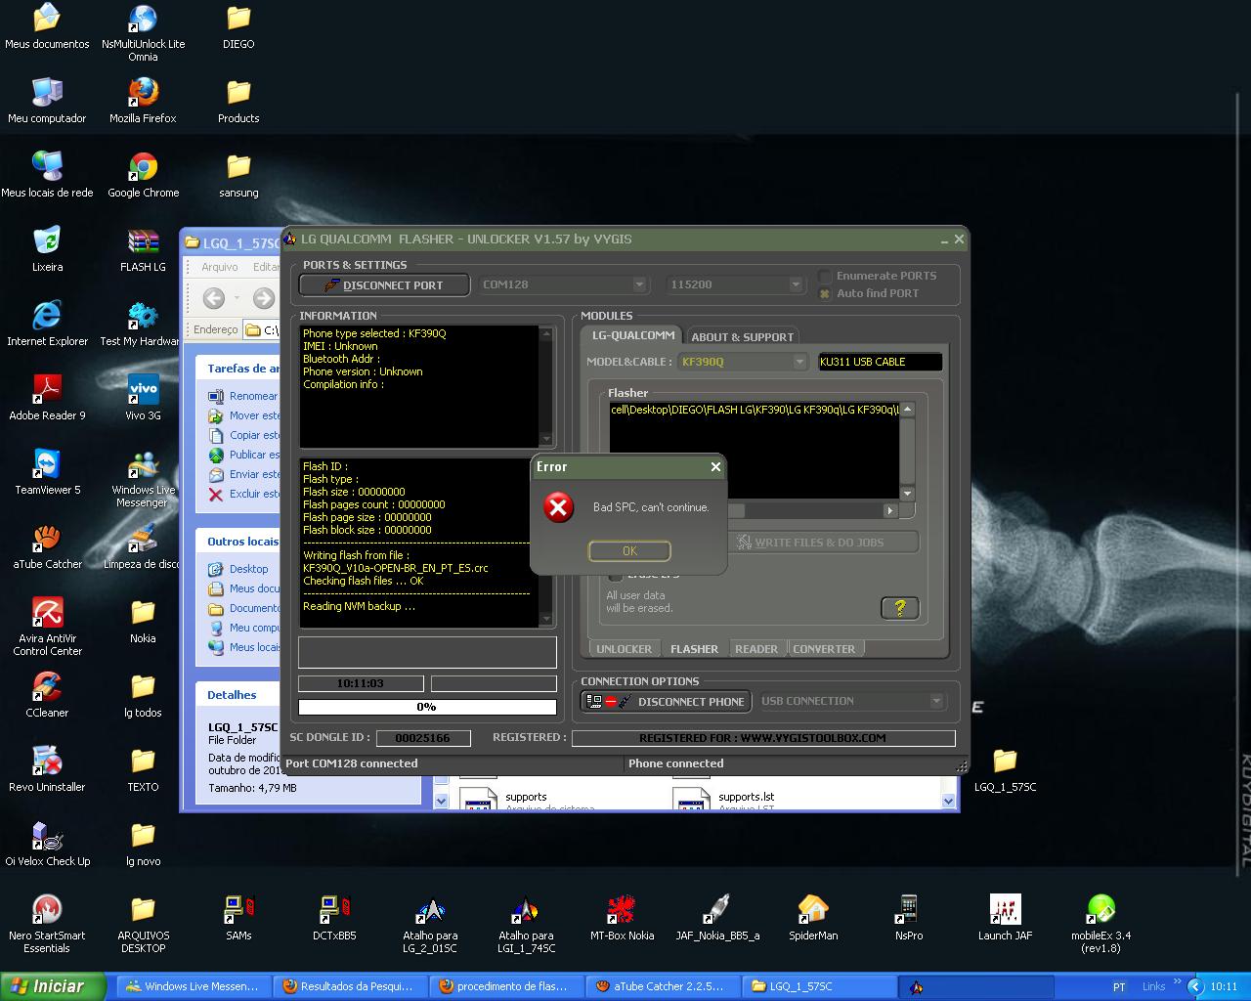Viewport: 1251px width, 1001px height.
Task: Open aTube Catcher desktop icon
Action: click(47, 546)
